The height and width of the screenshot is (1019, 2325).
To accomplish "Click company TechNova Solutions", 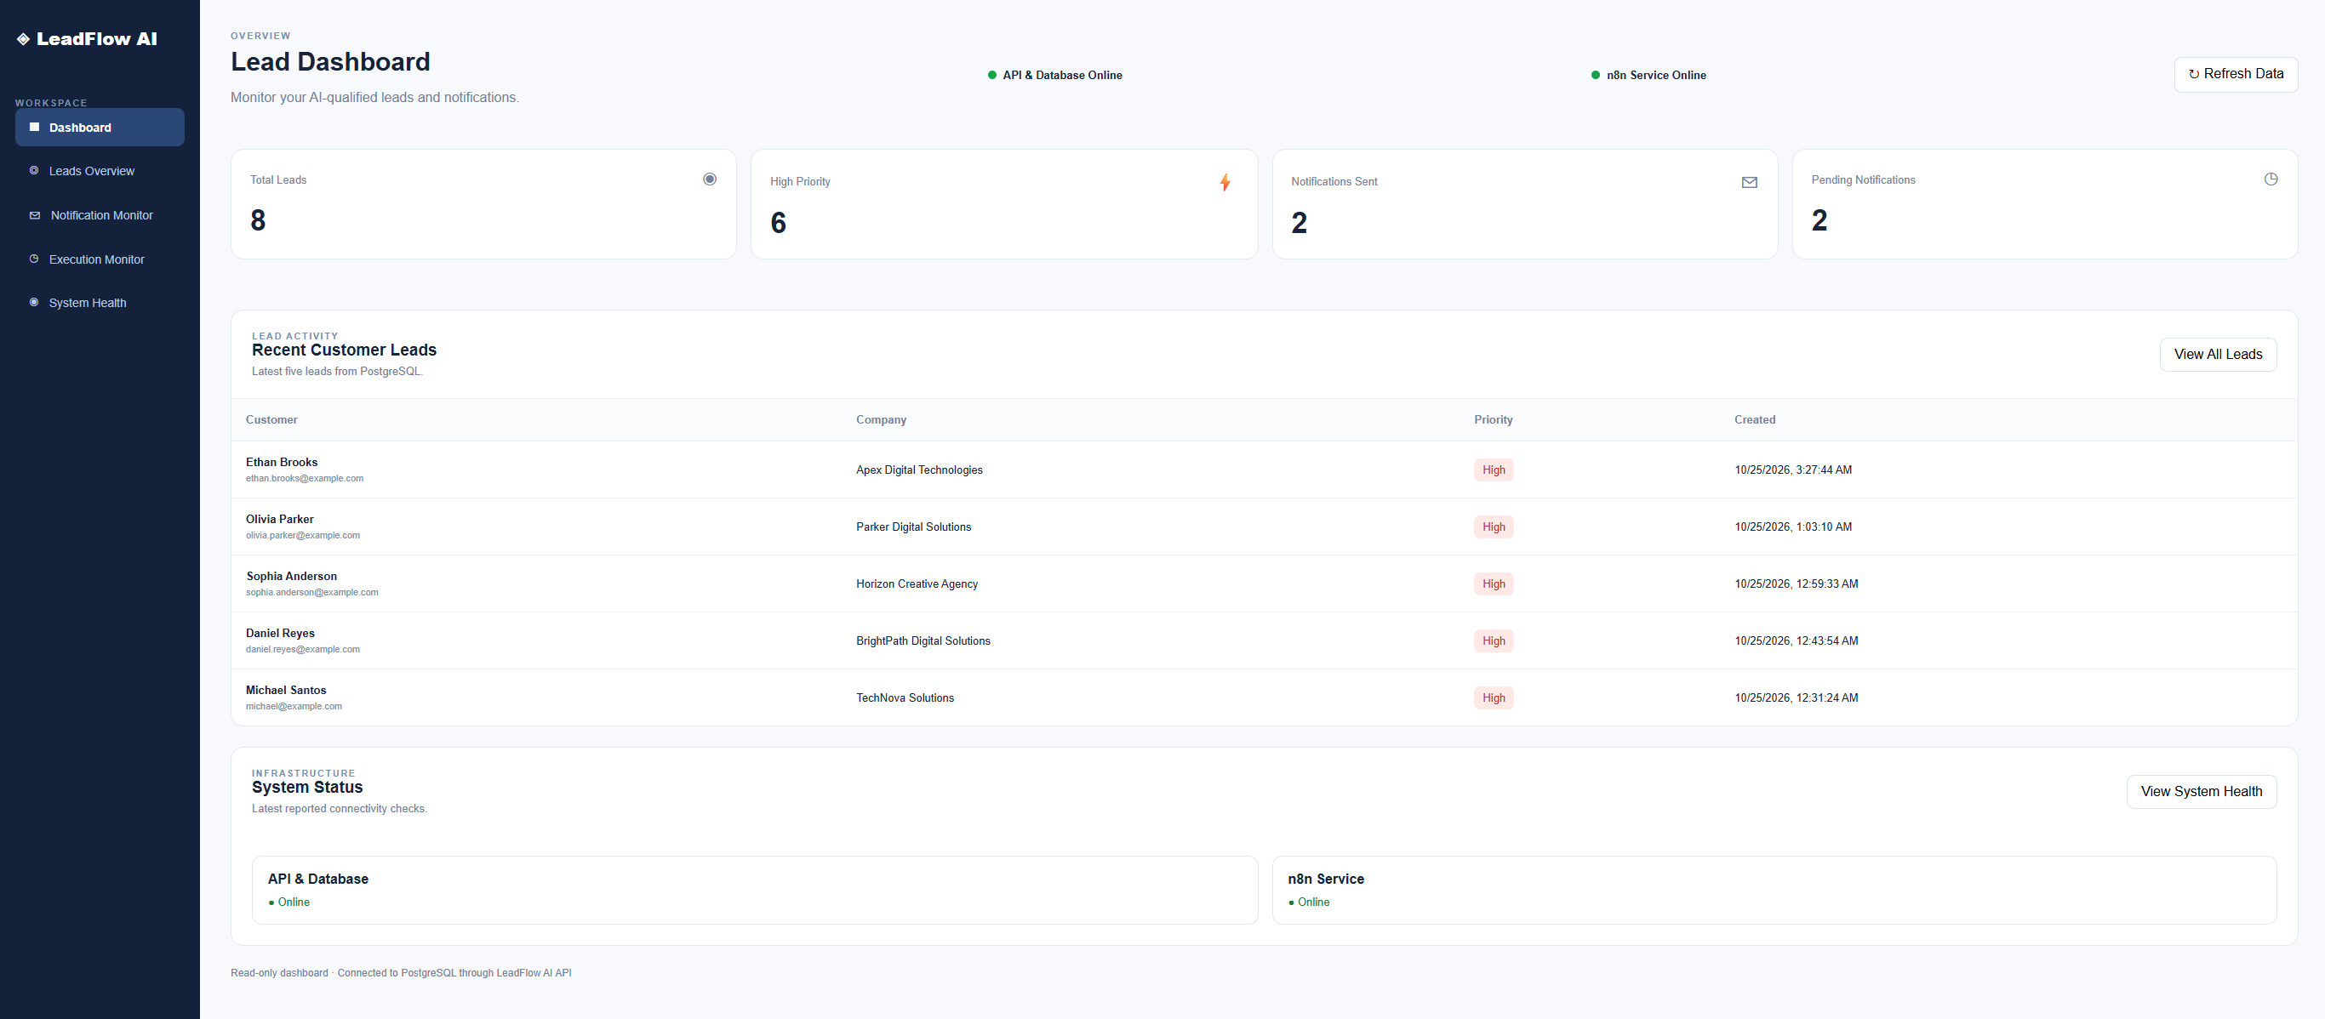I will [x=905, y=698].
